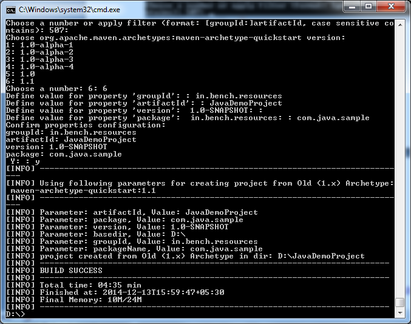
Task: Click the archetype-quickstart version prompt line
Action: pos(175,38)
